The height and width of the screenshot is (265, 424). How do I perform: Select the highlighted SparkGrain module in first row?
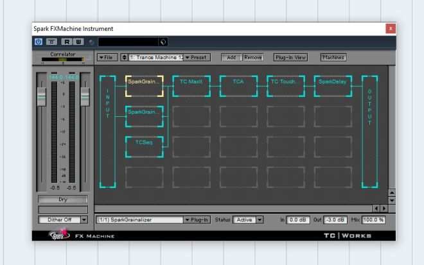pyautogui.click(x=145, y=86)
